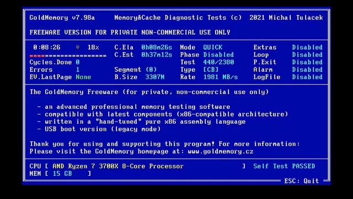Open the www.goldmemory.cz homepage address

pos(221,151)
